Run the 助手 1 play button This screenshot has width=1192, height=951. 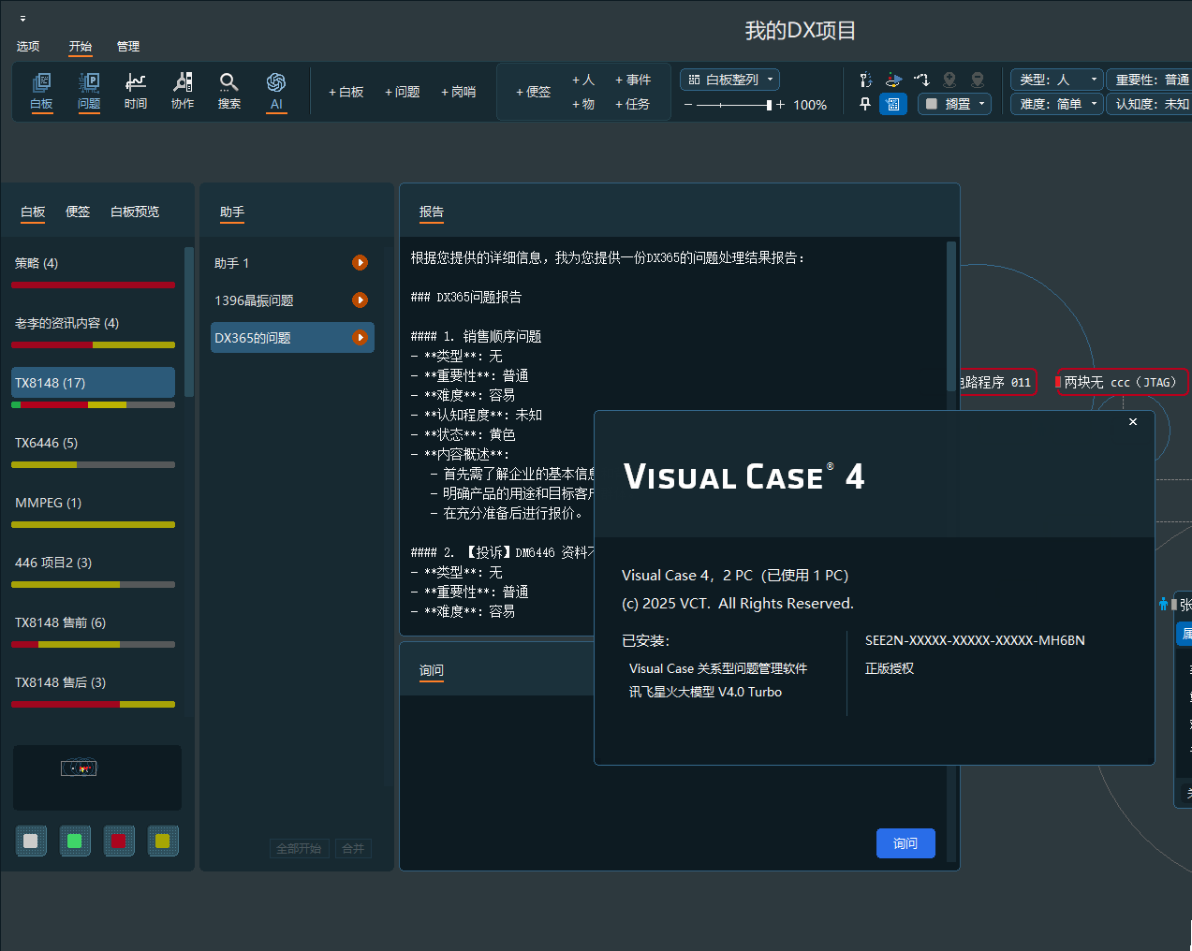pos(360,263)
